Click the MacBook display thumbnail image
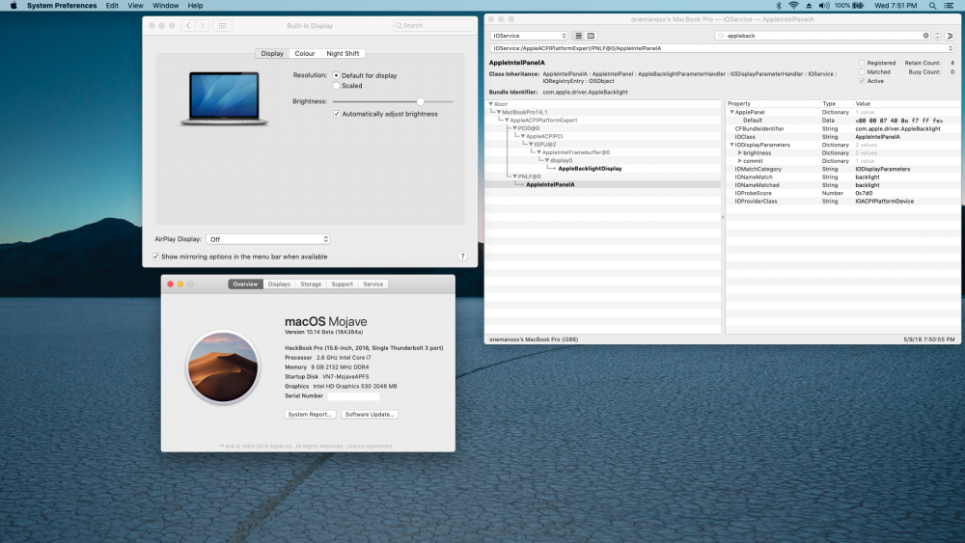The height and width of the screenshot is (543, 965). click(225, 98)
